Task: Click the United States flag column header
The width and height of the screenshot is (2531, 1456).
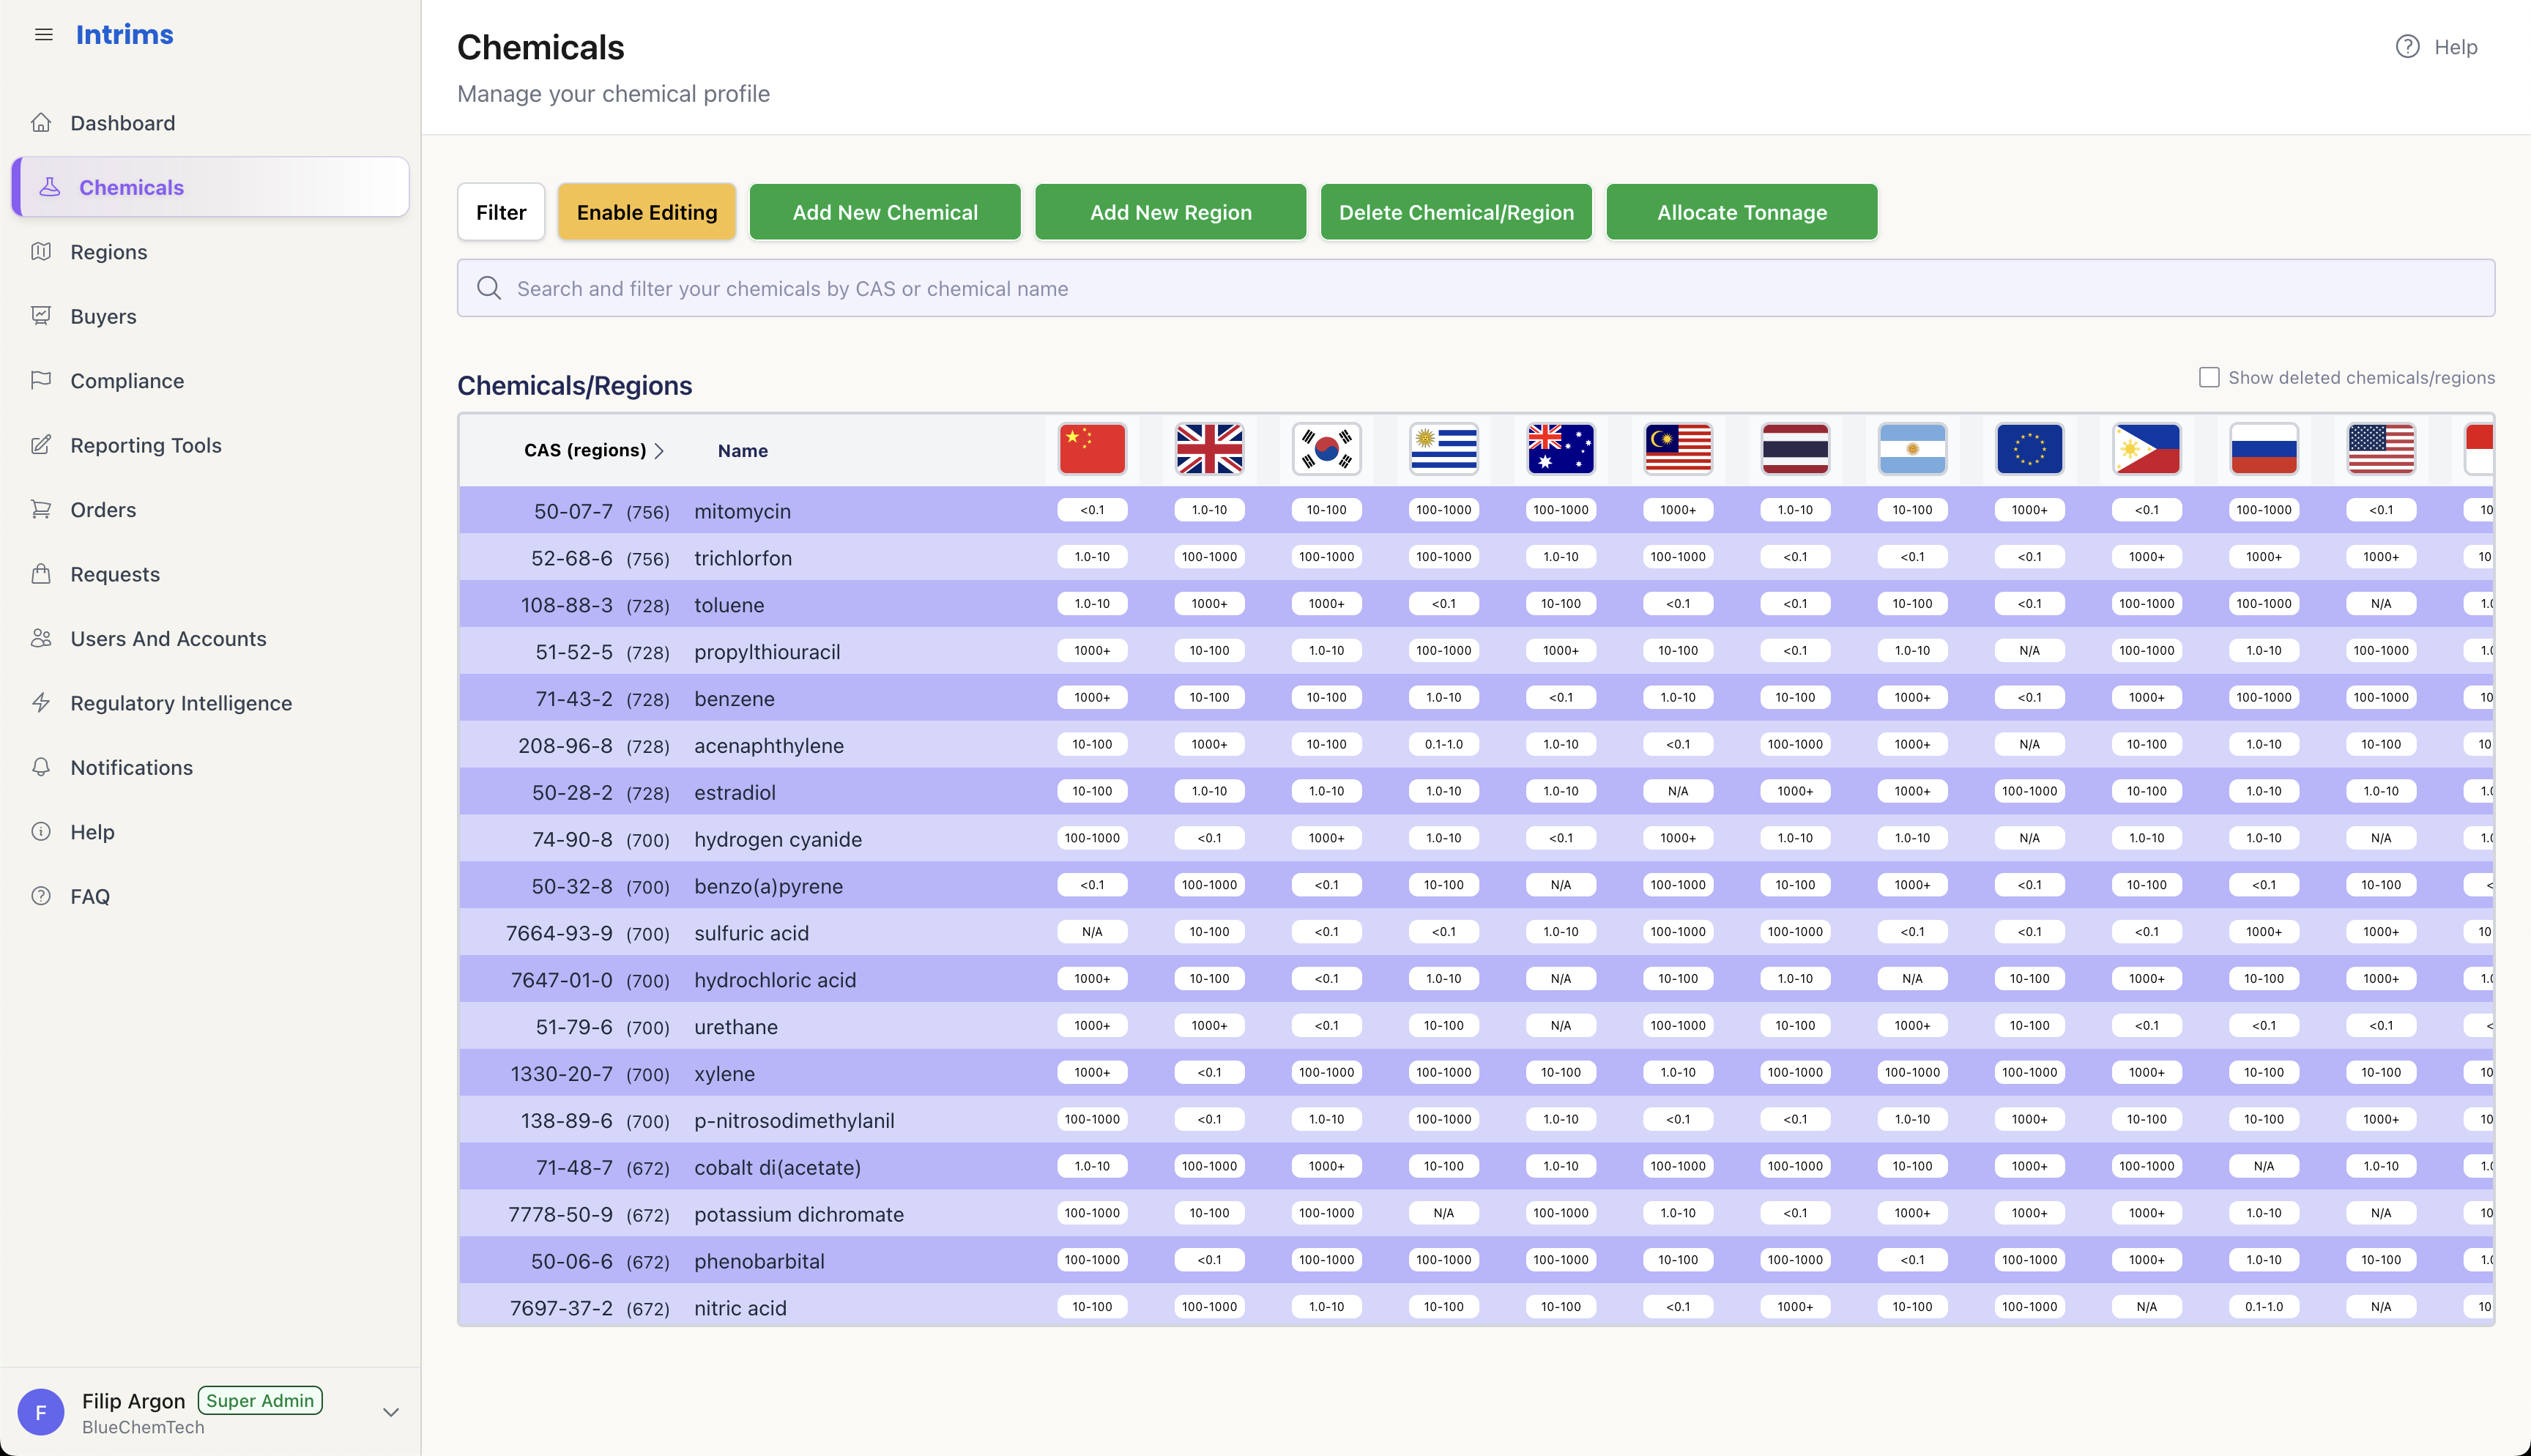Action: coord(2381,449)
